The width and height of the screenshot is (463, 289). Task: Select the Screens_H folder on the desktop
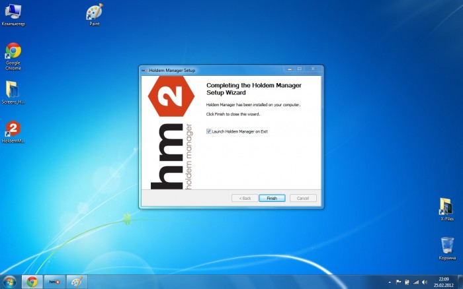[x=13, y=92]
